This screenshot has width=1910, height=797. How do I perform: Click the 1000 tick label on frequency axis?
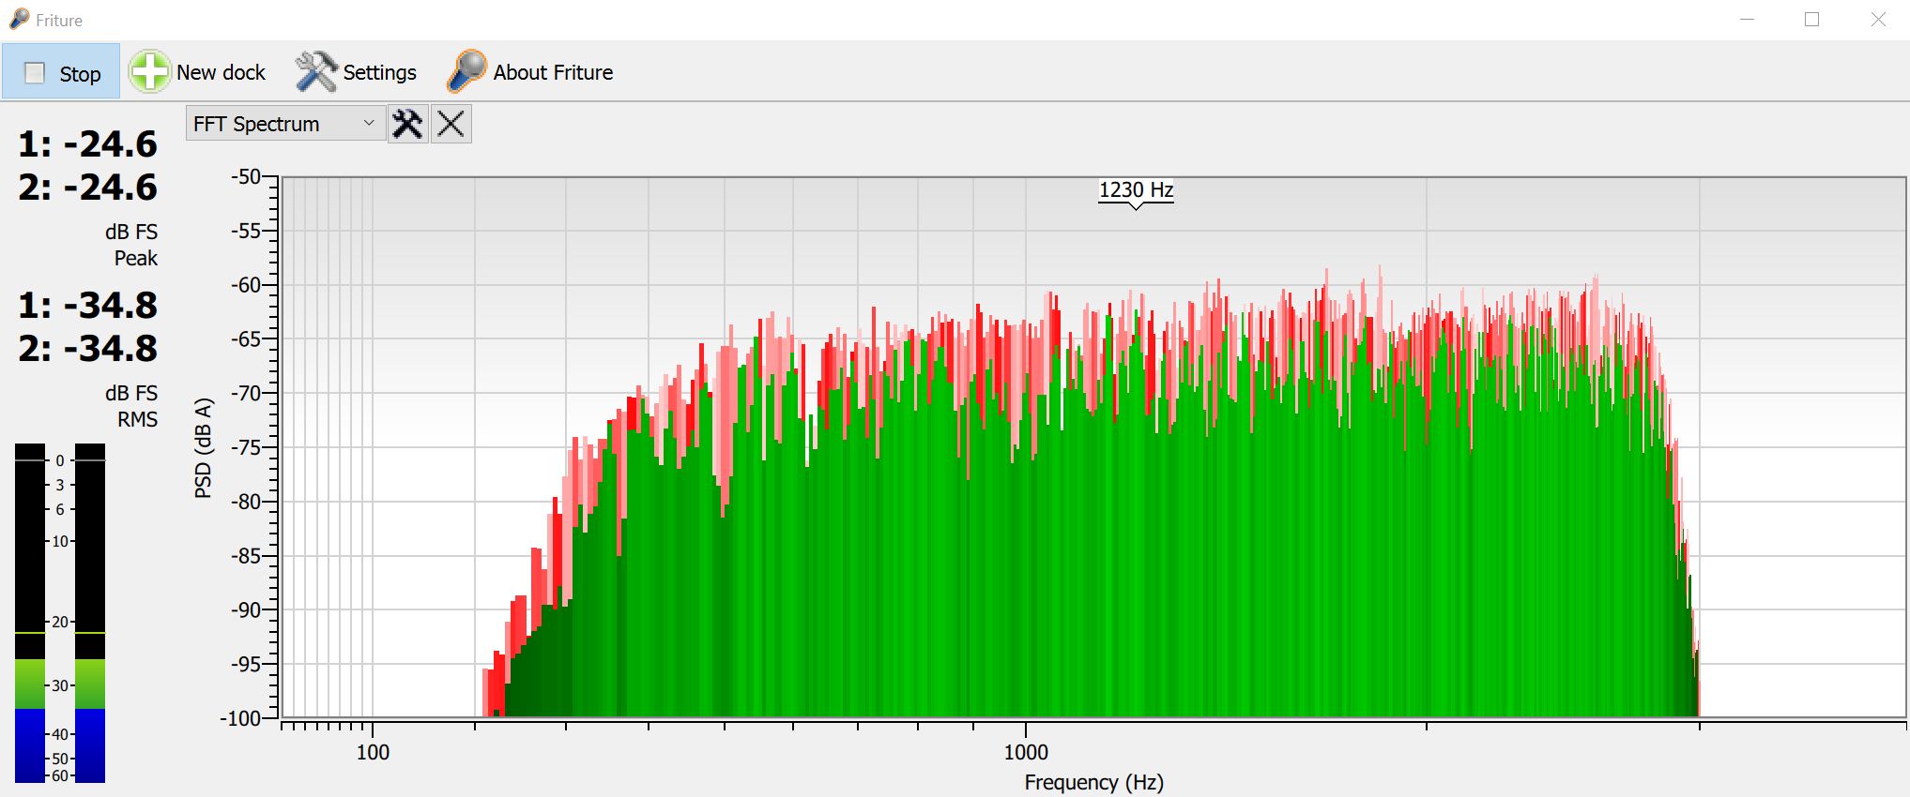click(x=1026, y=752)
